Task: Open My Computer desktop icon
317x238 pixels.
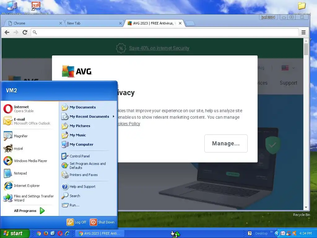Action: tap(12, 7)
